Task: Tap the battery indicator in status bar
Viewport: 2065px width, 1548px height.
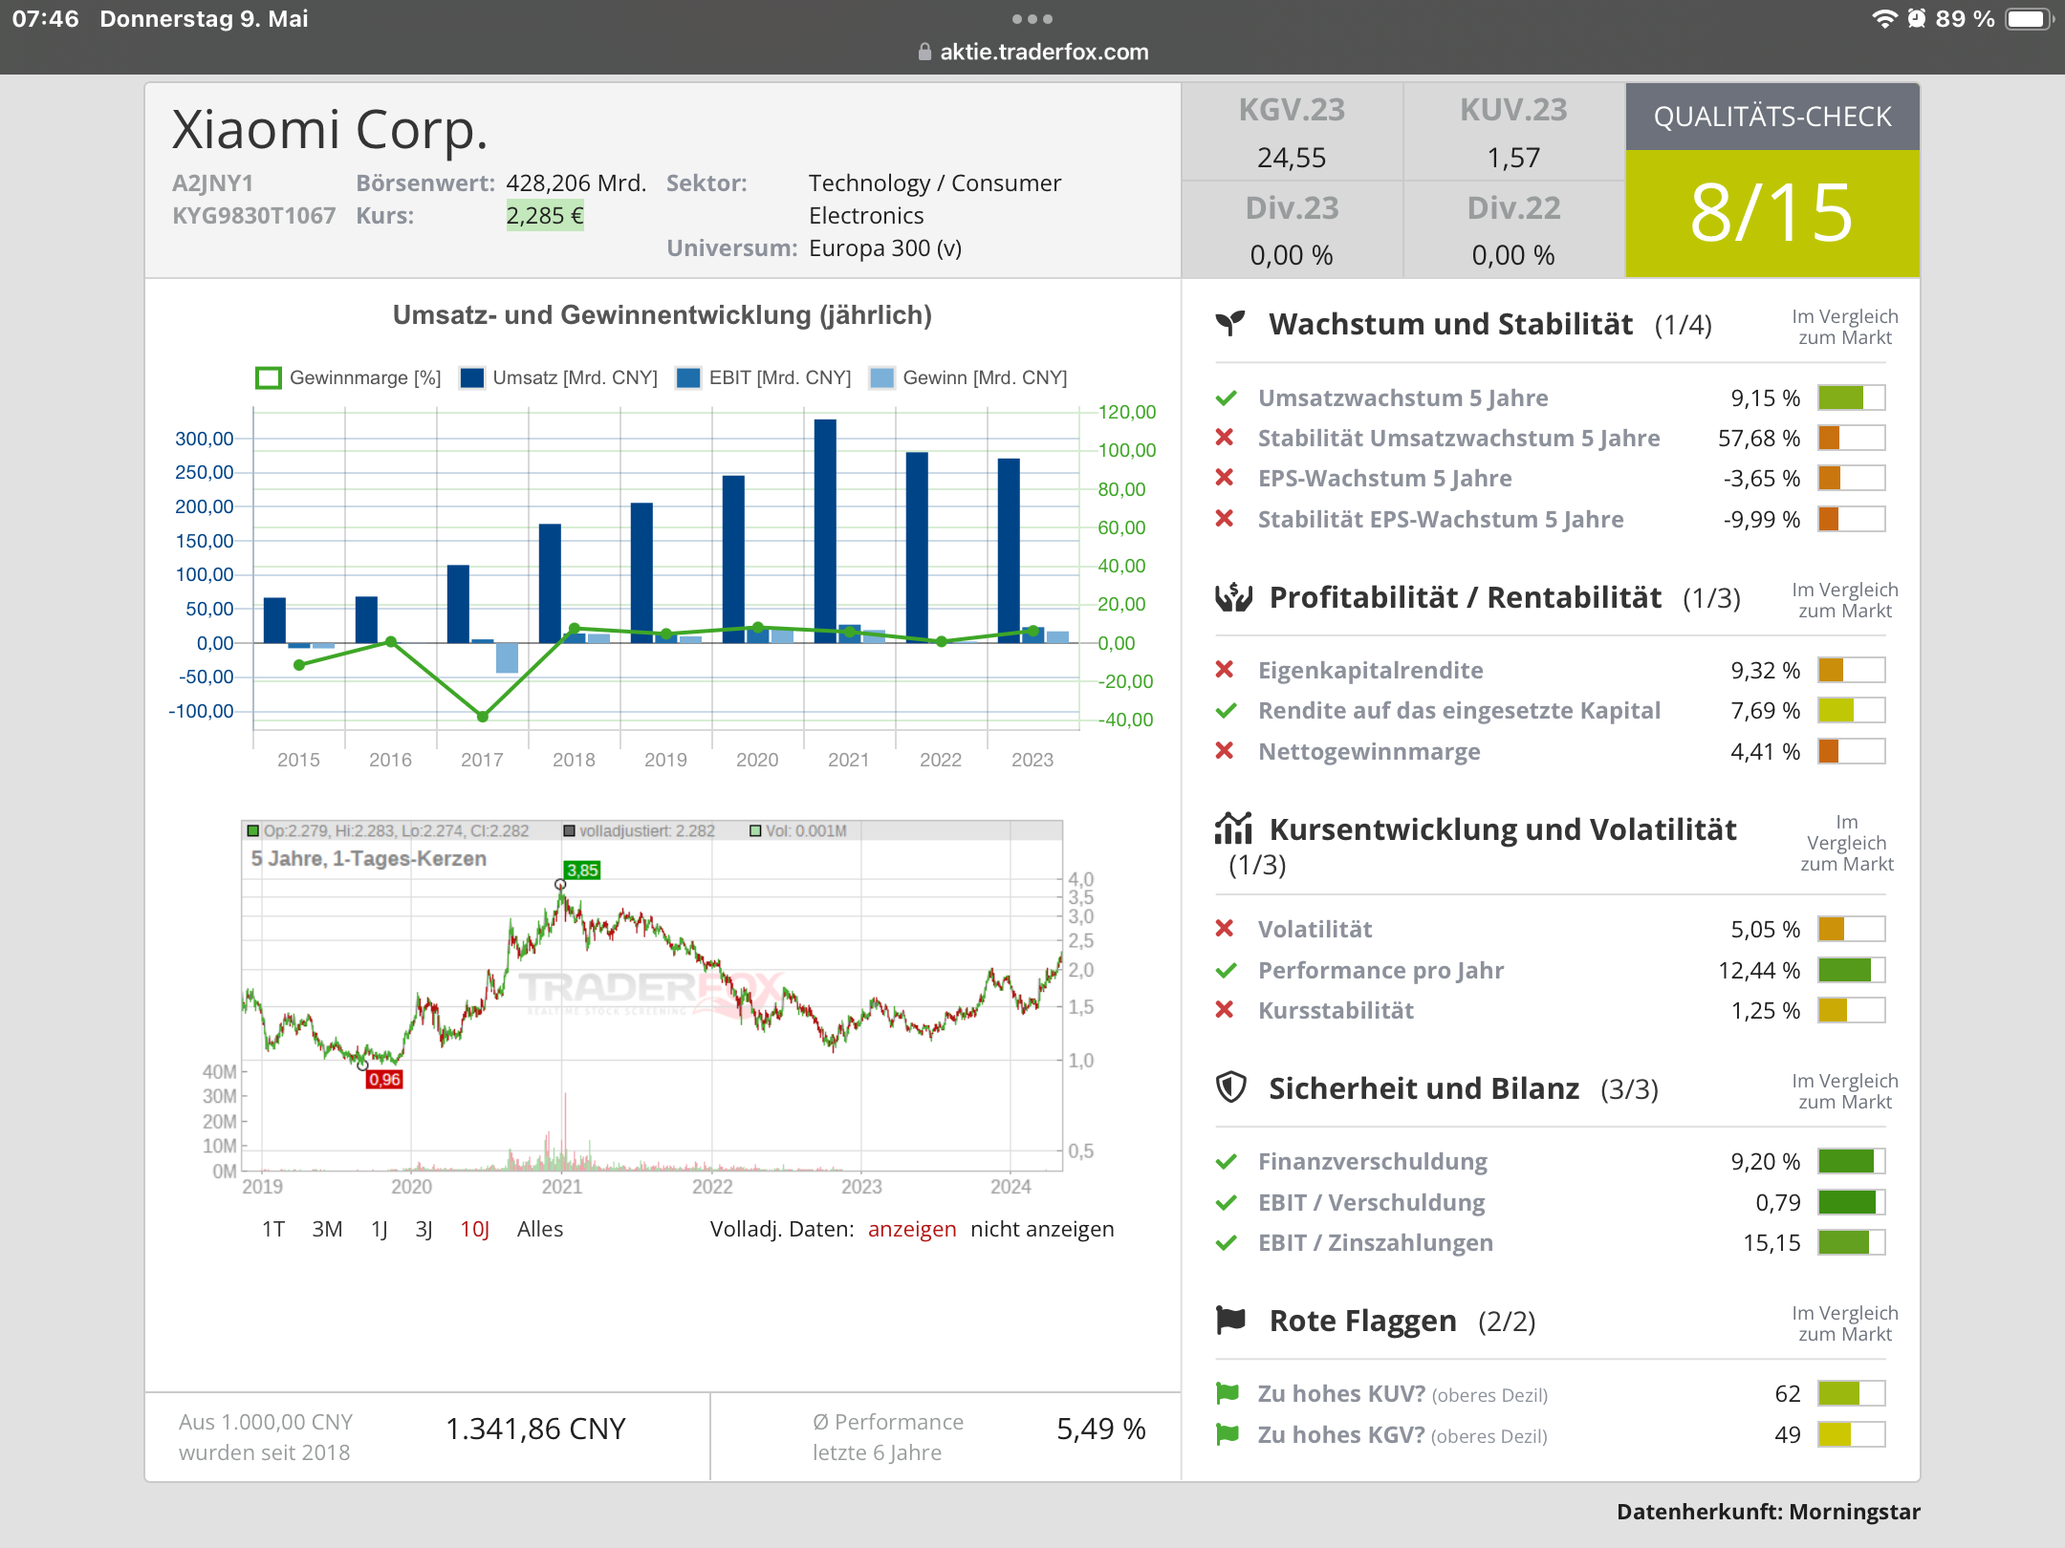Action: 2029,19
